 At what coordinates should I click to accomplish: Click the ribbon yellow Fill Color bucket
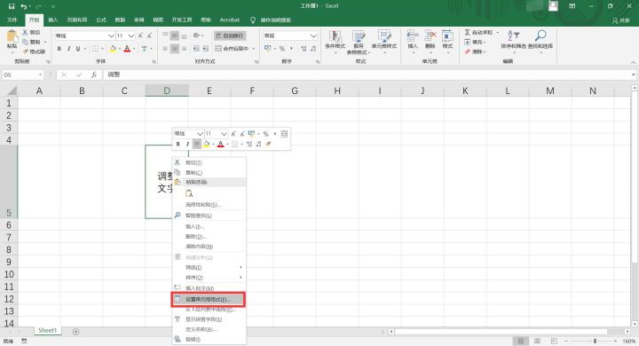pos(114,49)
